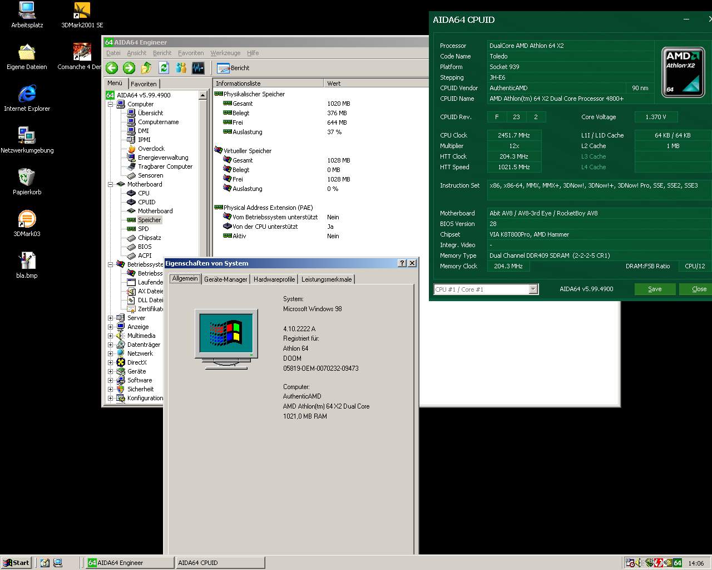Viewport: 712px width, 570px height.
Task: Click the help question-mark button in Eigenschaften von System
Action: point(402,263)
